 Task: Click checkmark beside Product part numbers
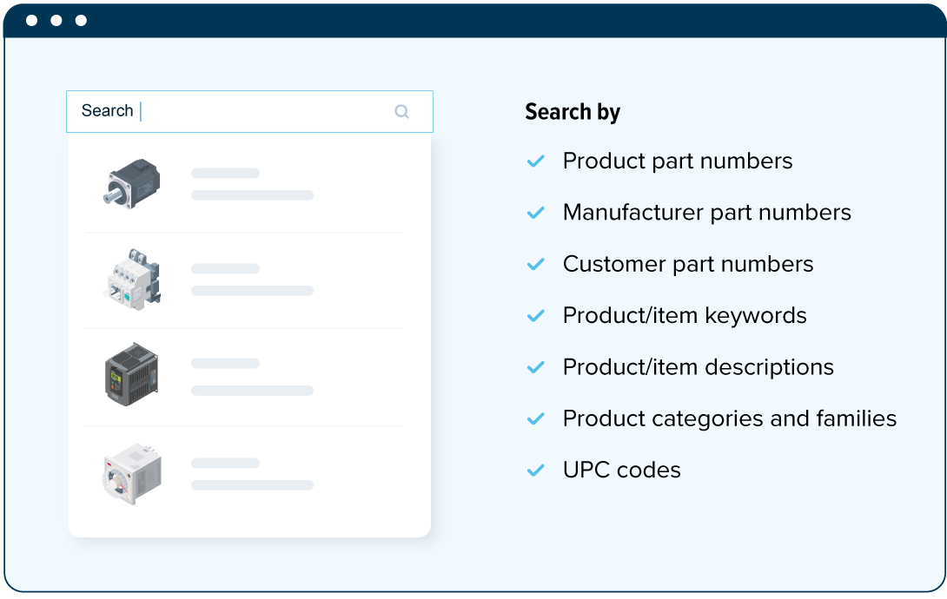pyautogui.click(x=536, y=161)
